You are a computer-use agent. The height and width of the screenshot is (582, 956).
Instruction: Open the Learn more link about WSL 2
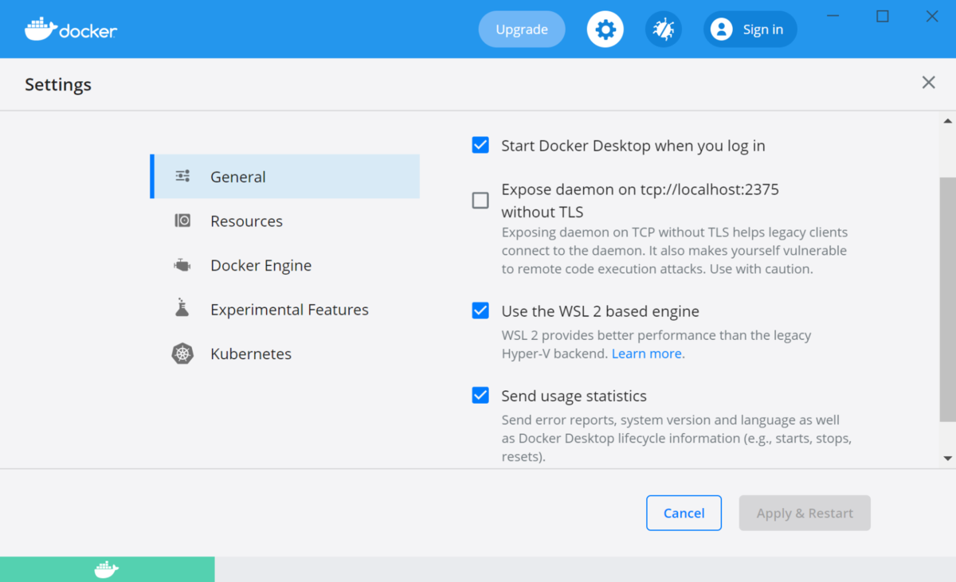647,353
